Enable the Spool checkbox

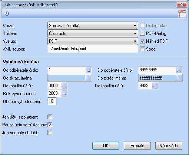pyautogui.click(x=142, y=49)
